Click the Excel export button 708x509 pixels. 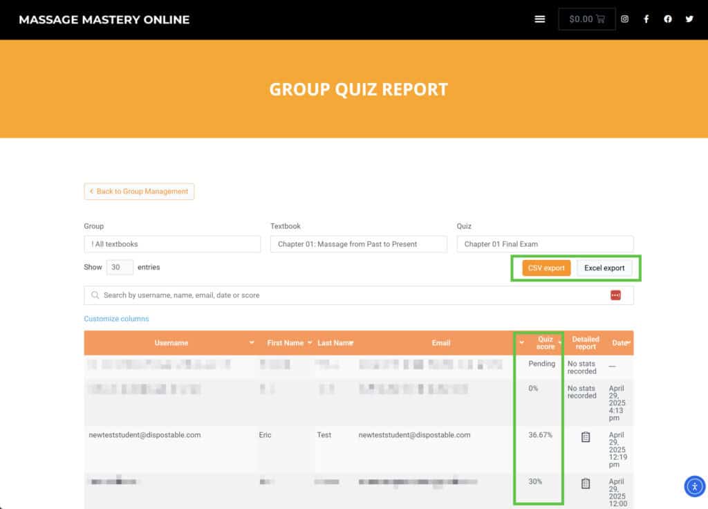point(604,268)
